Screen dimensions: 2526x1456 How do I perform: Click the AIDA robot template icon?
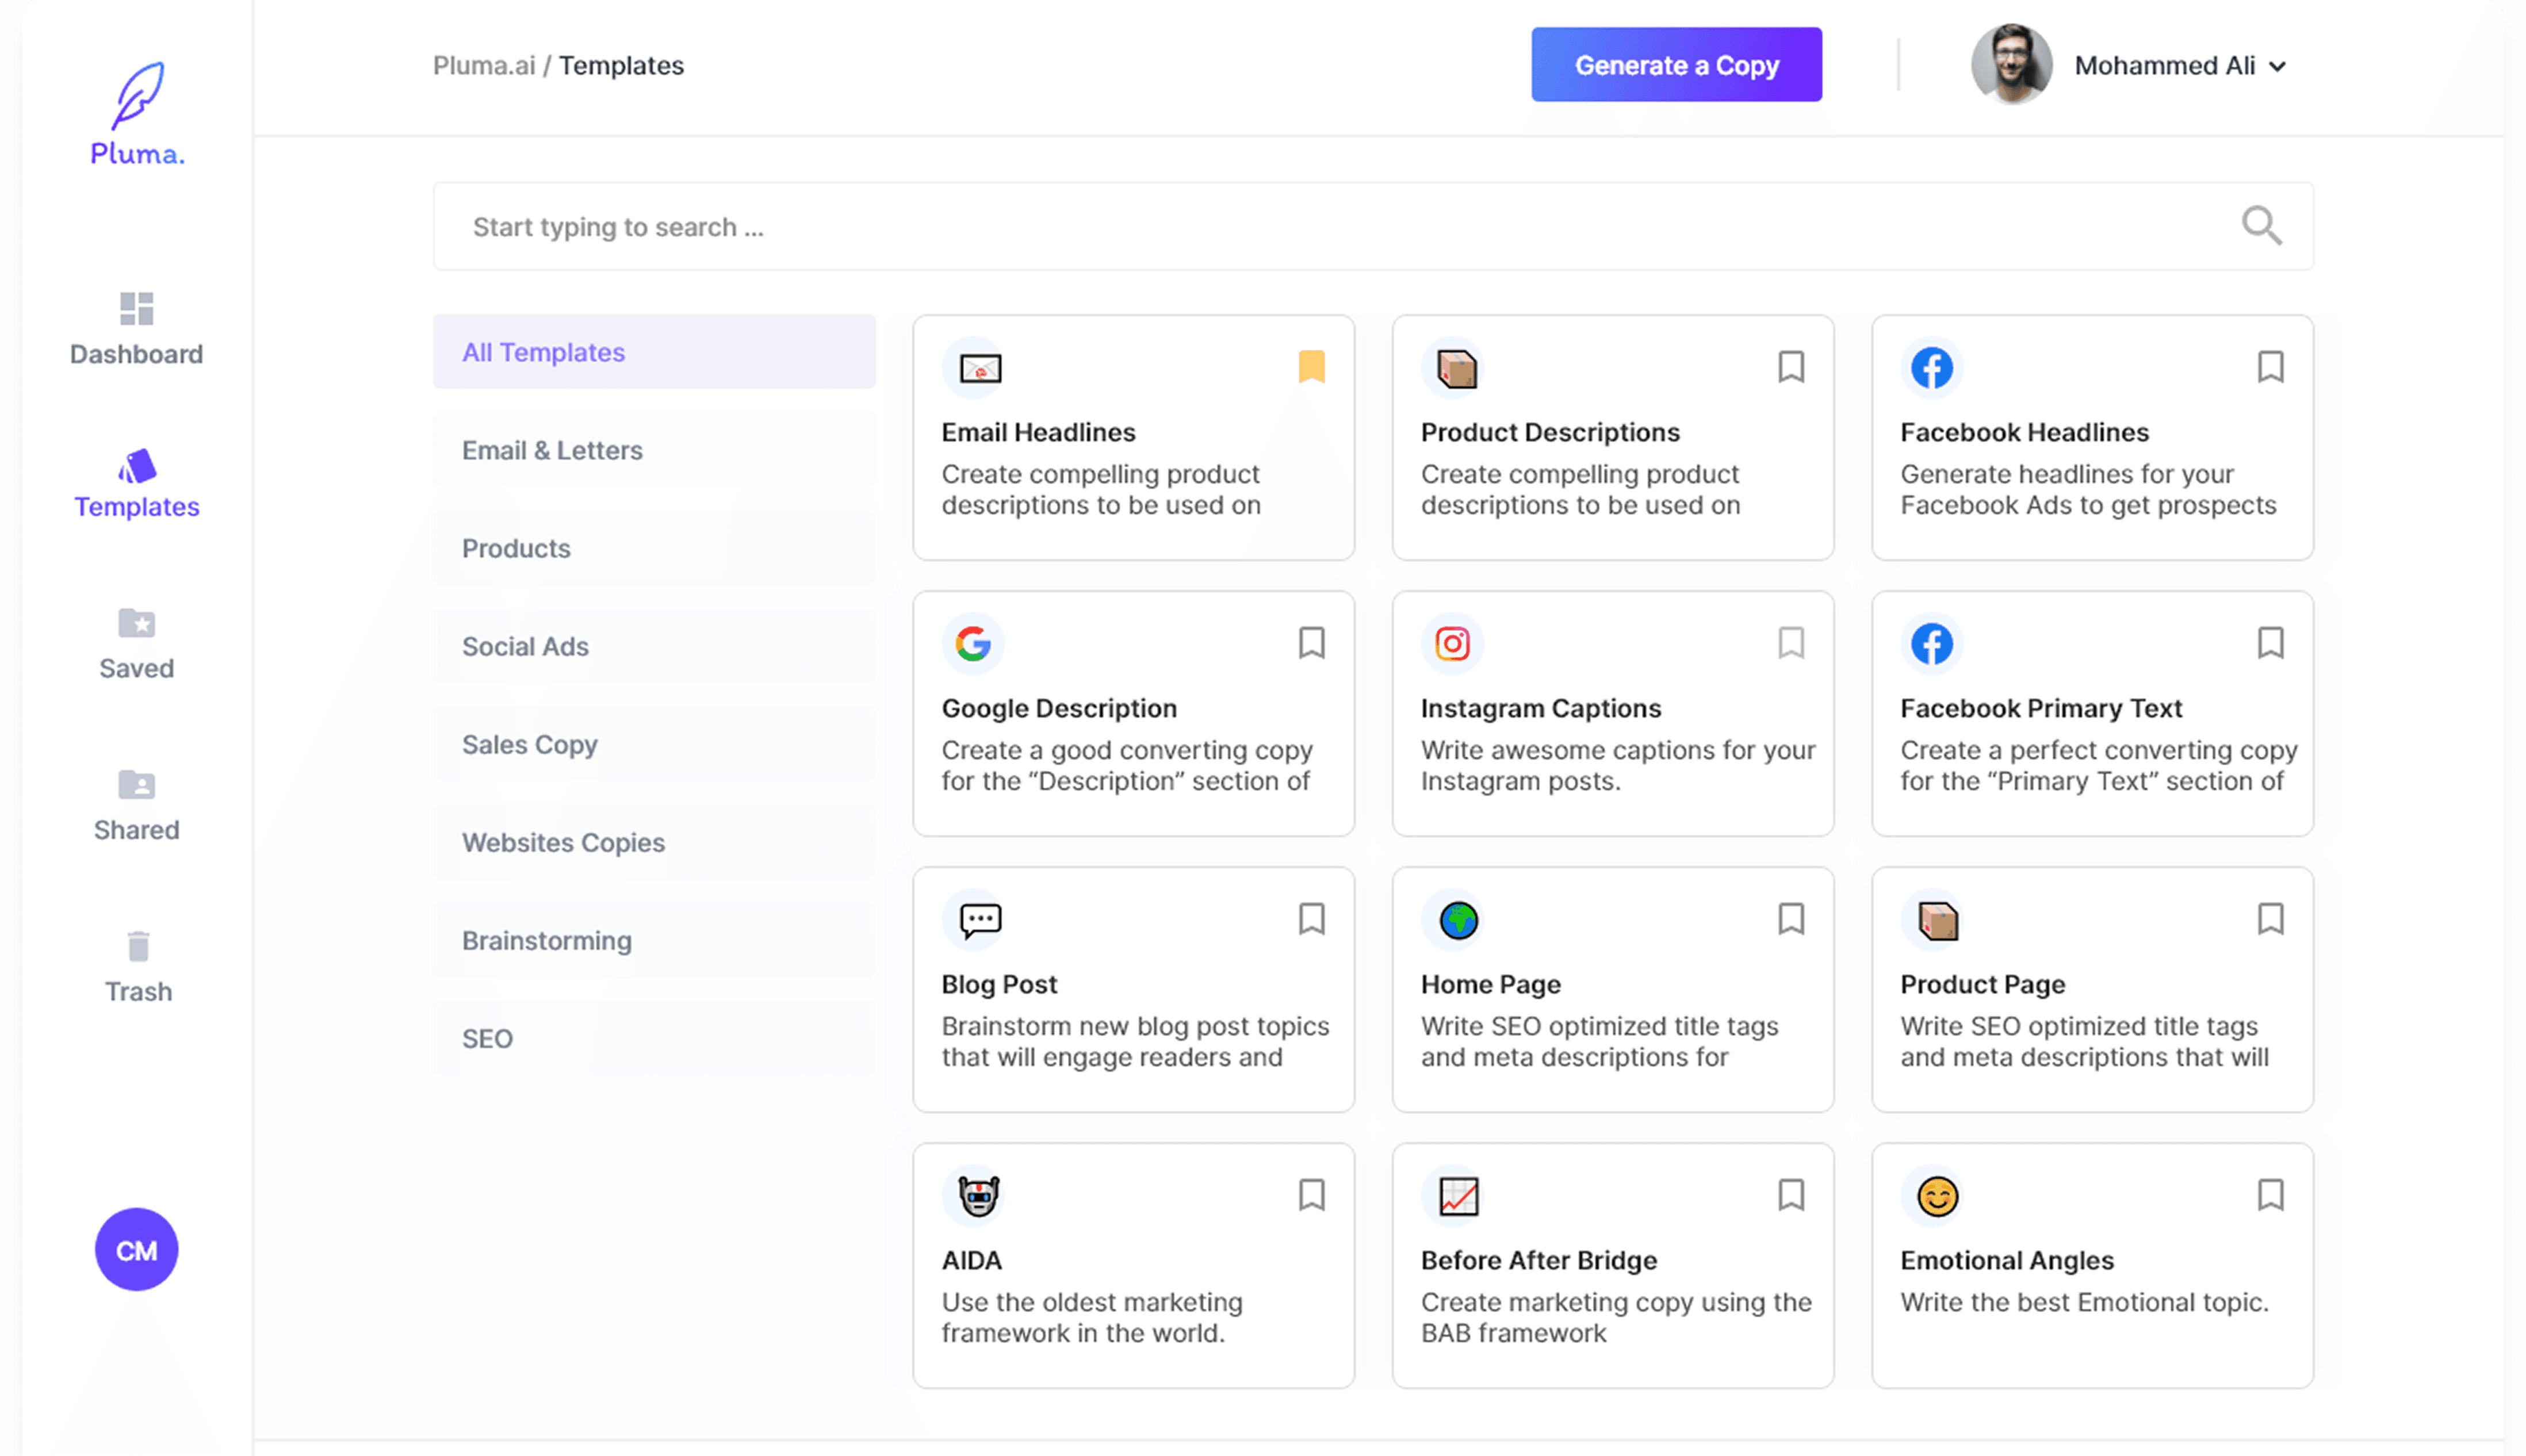(x=978, y=1196)
